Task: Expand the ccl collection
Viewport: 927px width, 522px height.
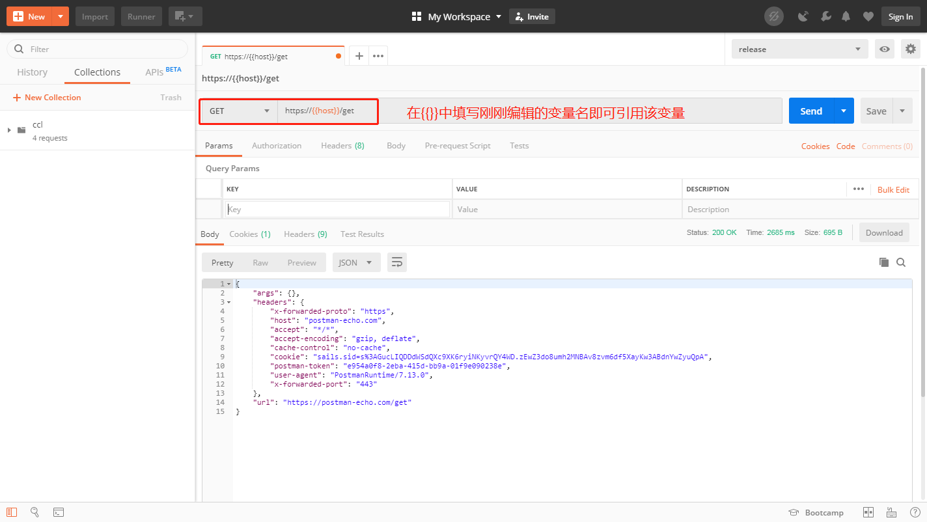Action: pos(9,130)
